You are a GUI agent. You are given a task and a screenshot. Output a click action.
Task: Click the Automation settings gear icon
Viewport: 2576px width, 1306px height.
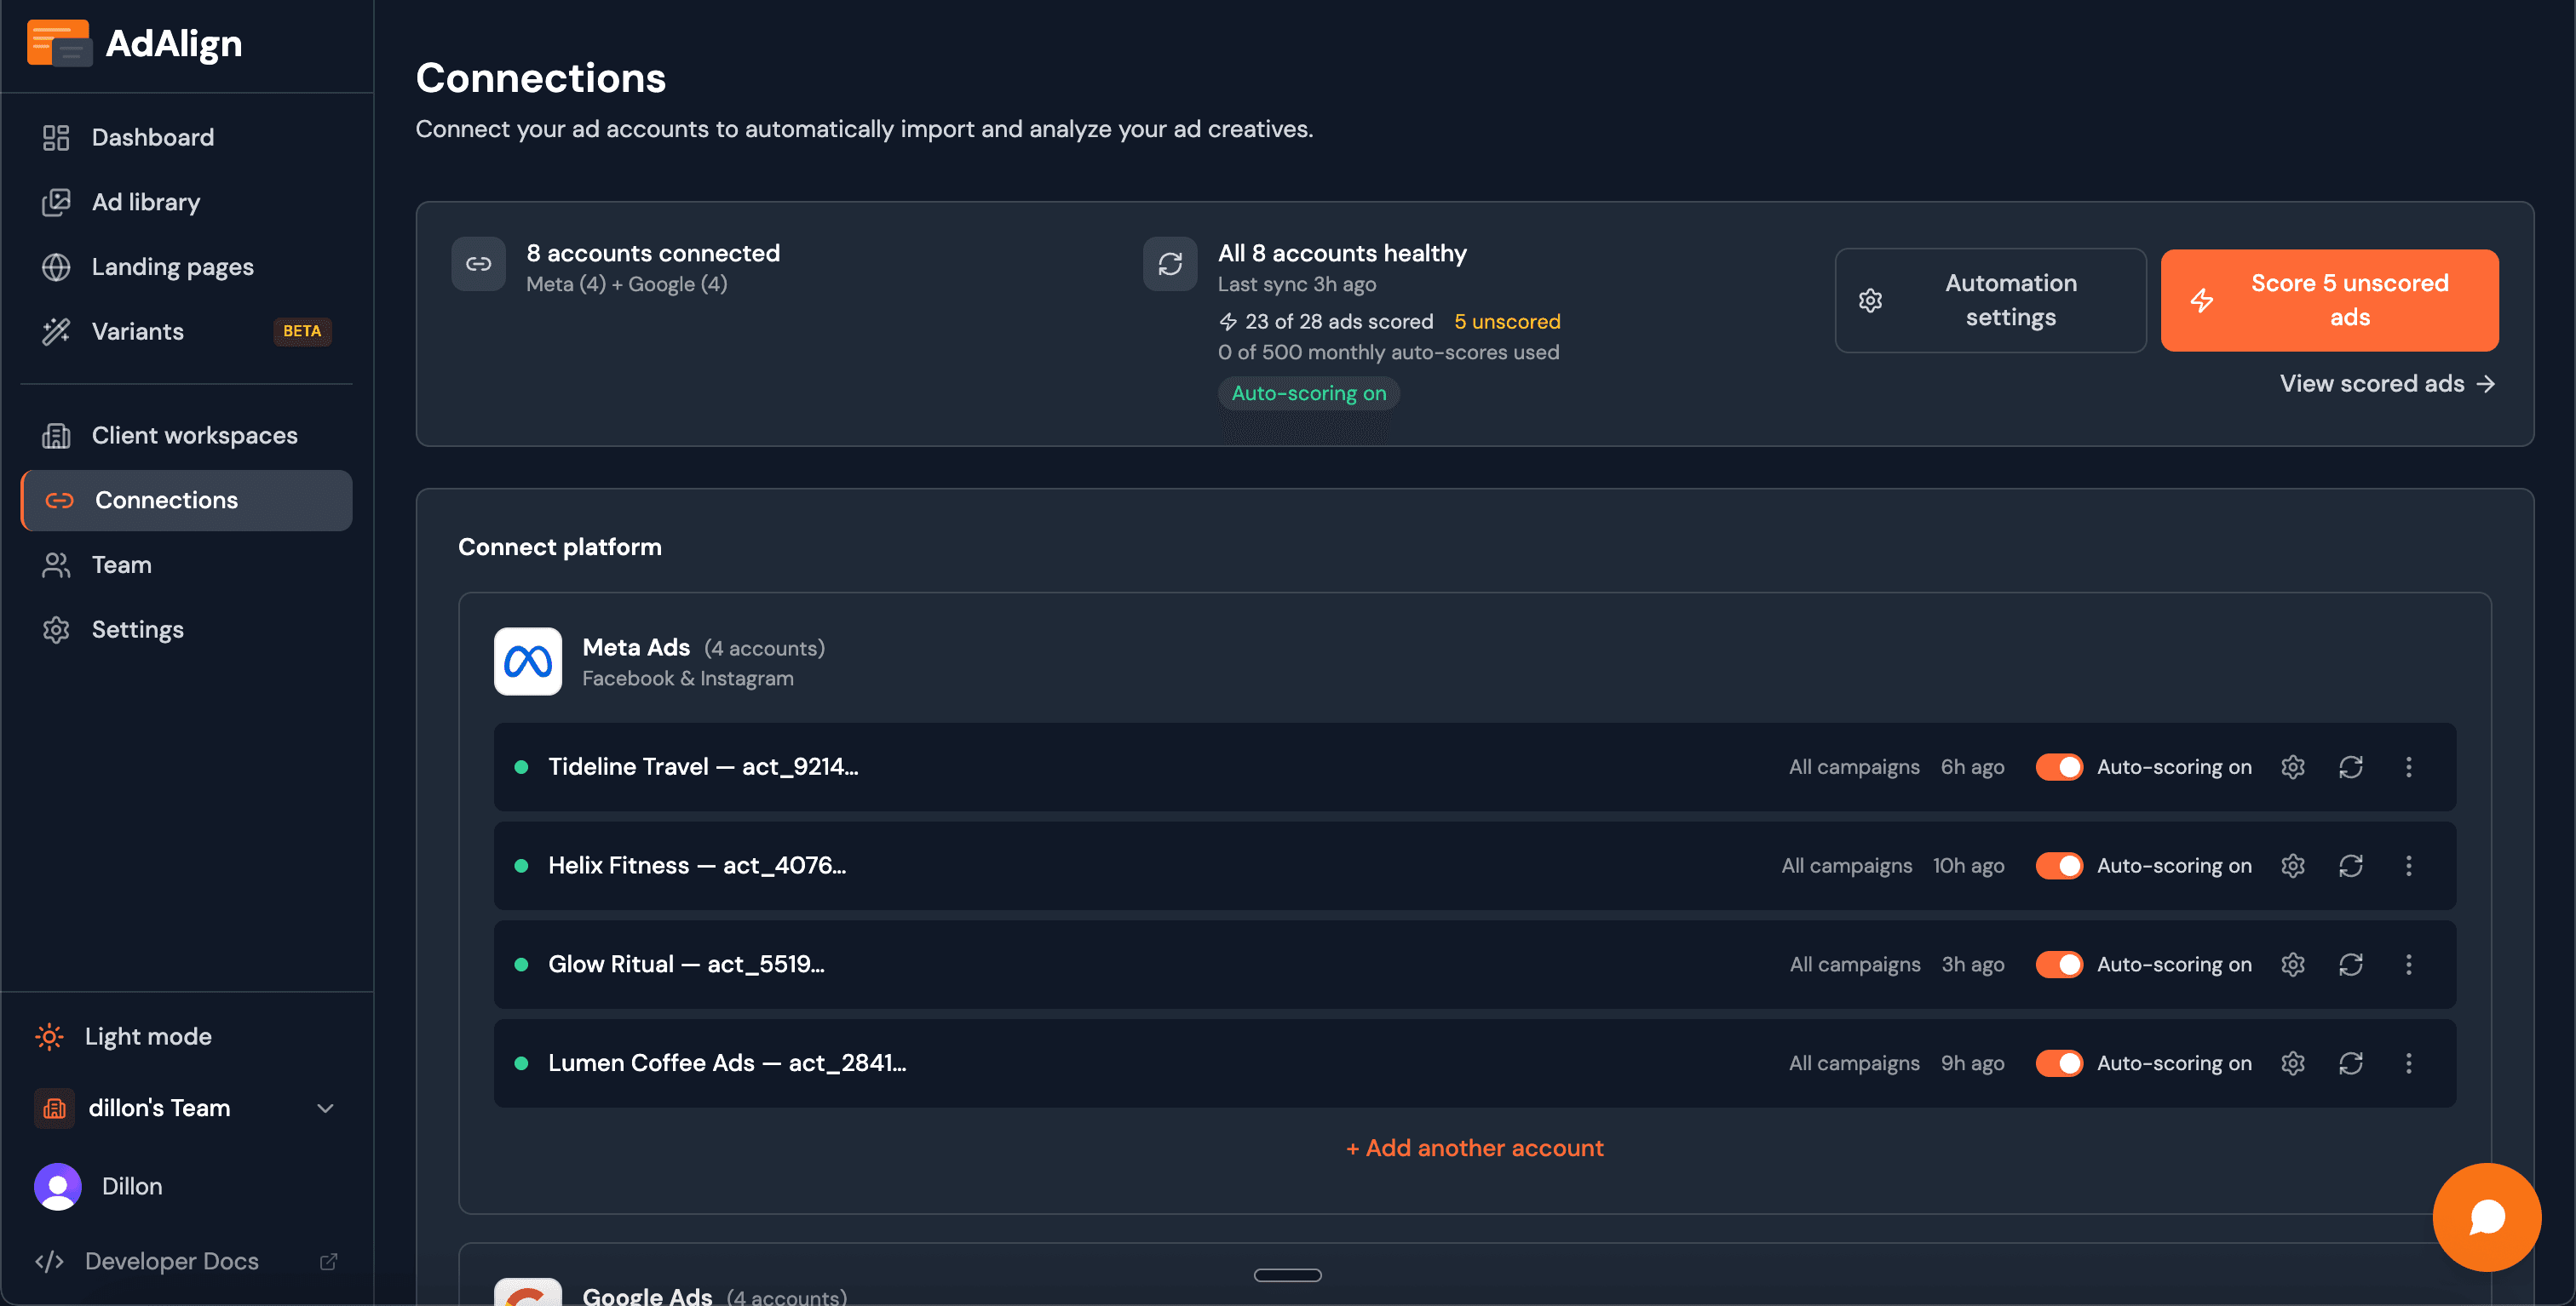click(1870, 300)
